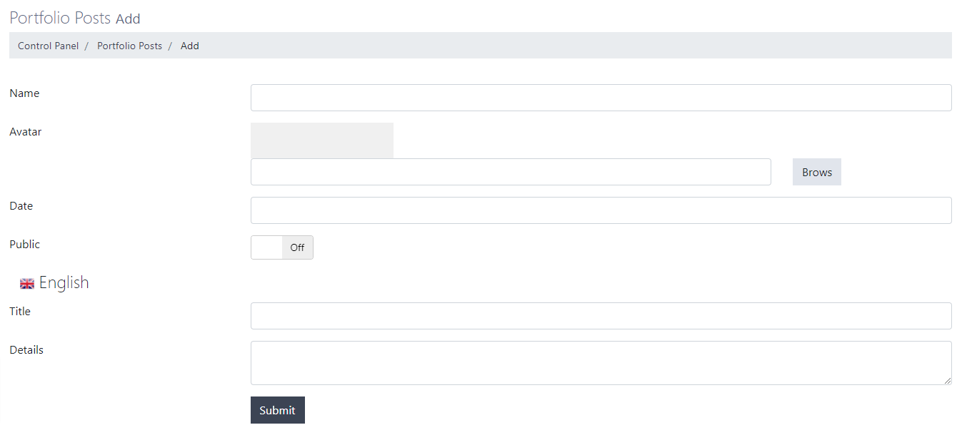962x435 pixels.
Task: Click the UK flag icon beside English
Action: (27, 284)
